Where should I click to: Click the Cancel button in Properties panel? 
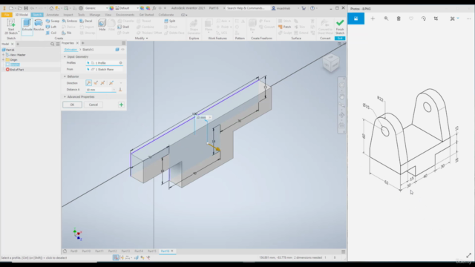click(x=94, y=105)
